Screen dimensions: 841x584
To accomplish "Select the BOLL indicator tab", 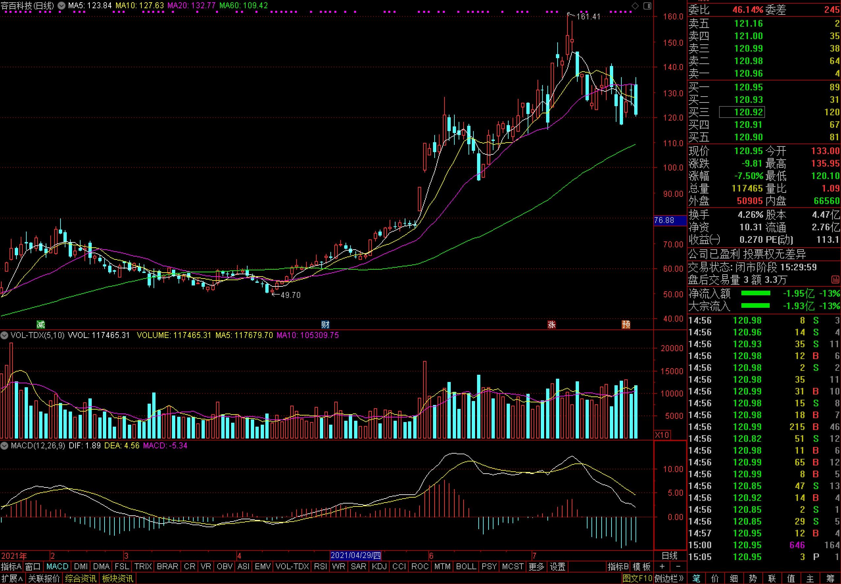I will pyautogui.click(x=466, y=567).
